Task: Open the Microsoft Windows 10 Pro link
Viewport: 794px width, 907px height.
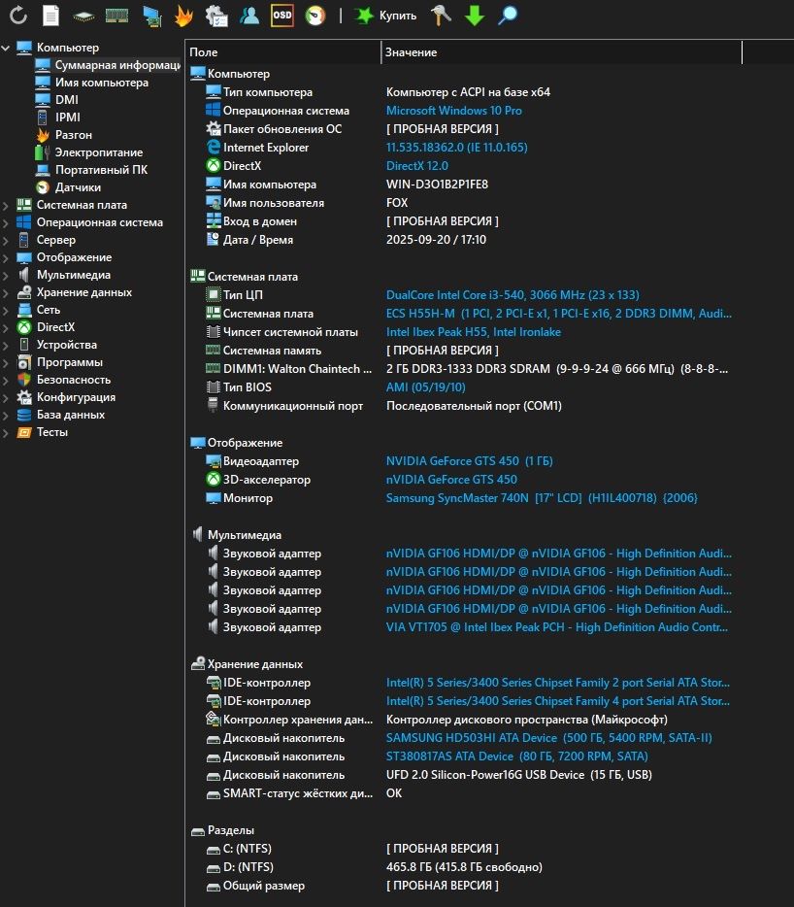Action: (454, 111)
